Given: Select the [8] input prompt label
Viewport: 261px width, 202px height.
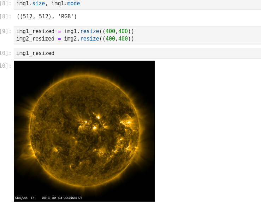Looking at the screenshot, I should 6,4.
